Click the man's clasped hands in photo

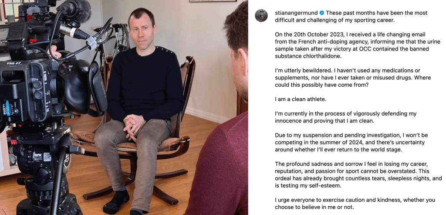[x=133, y=125]
